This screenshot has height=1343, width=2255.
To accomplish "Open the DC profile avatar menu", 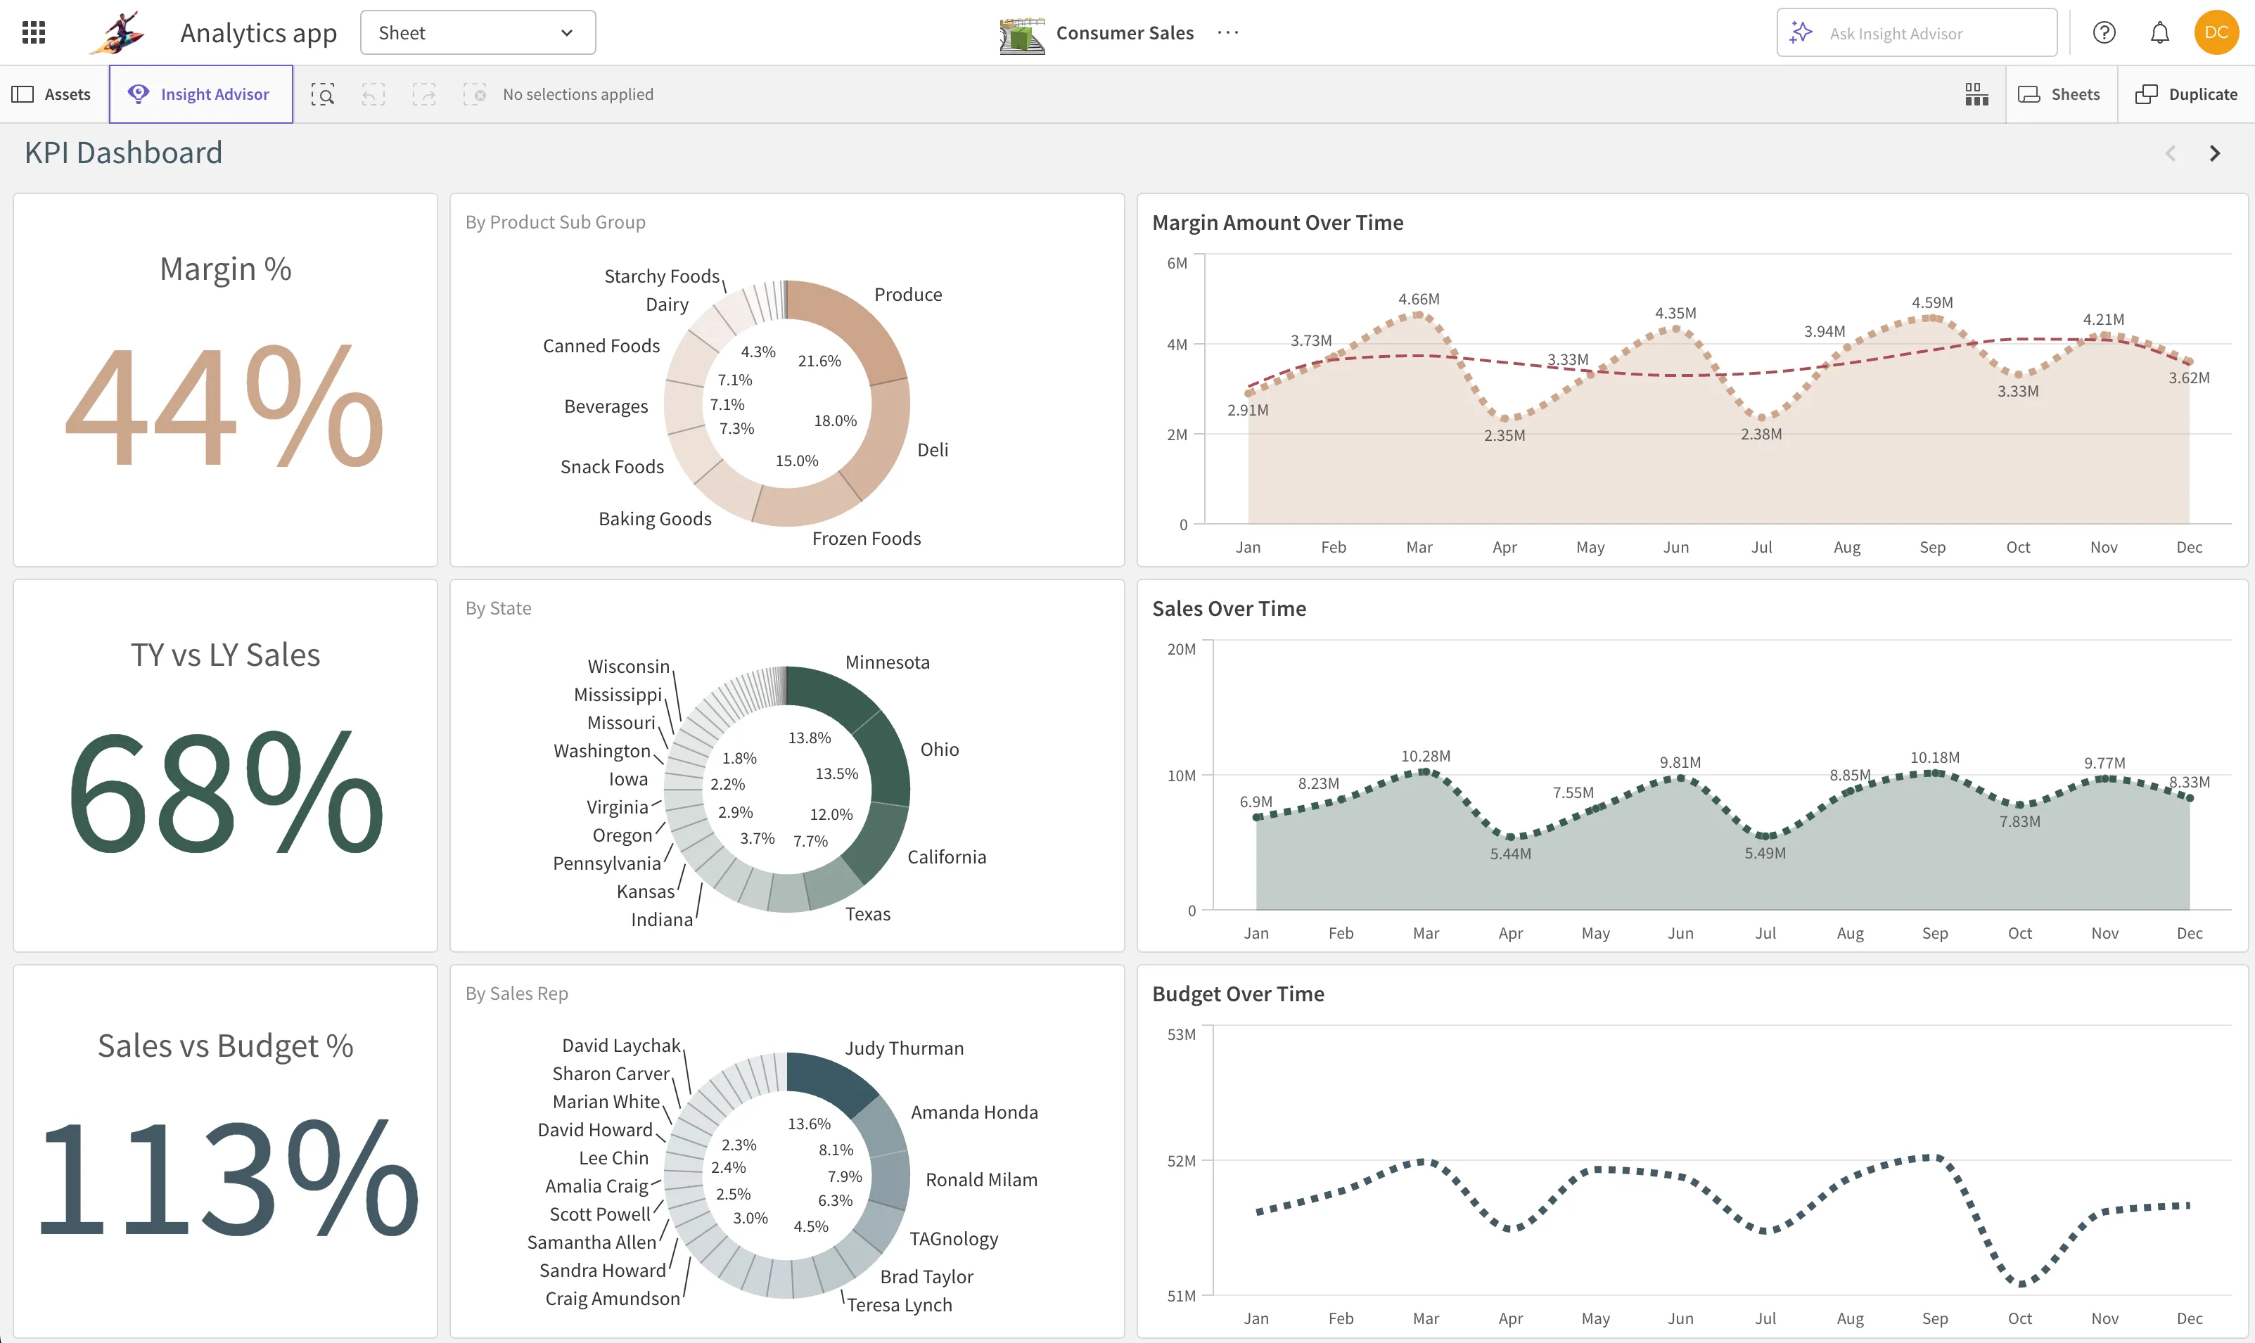I will click(x=2218, y=32).
